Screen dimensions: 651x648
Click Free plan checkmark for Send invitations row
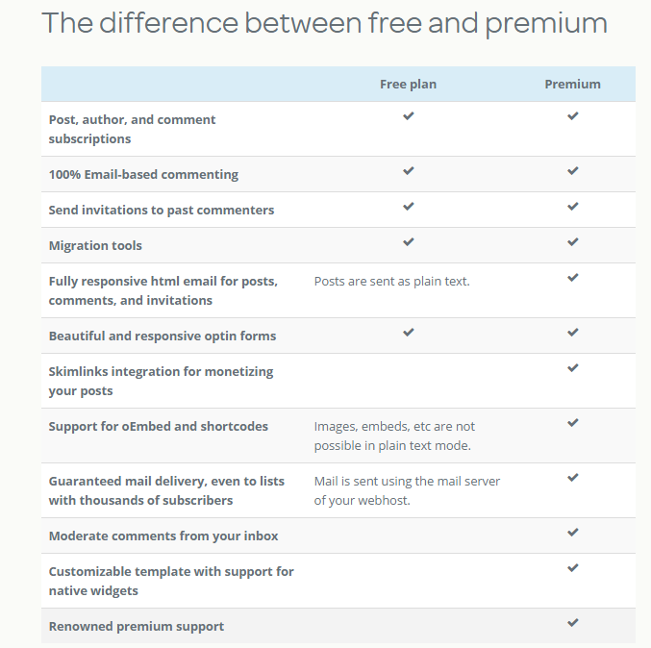(x=408, y=207)
